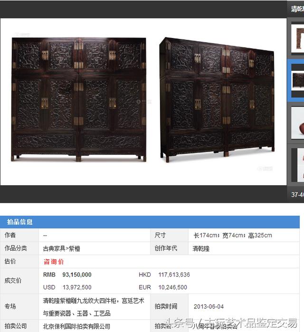Click the red 咨询价 estimate link
304x332 pixels.
(54, 262)
